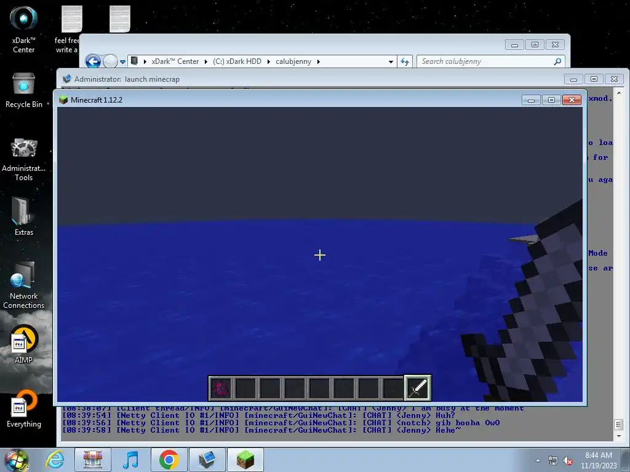Open the music note player in taskbar

tap(130, 460)
